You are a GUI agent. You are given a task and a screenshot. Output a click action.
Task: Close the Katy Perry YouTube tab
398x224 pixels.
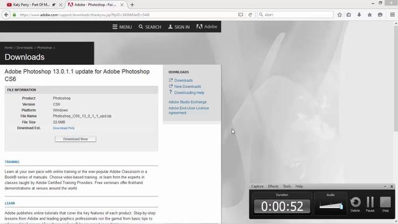(x=60, y=4)
